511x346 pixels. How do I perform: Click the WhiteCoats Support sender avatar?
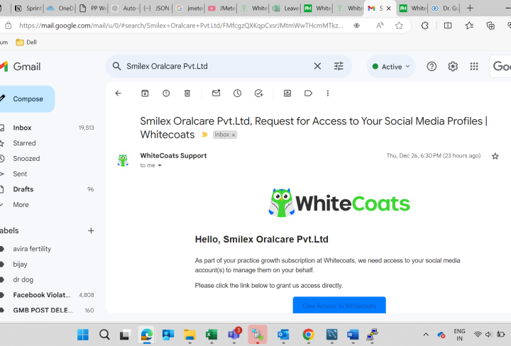pyautogui.click(x=123, y=160)
